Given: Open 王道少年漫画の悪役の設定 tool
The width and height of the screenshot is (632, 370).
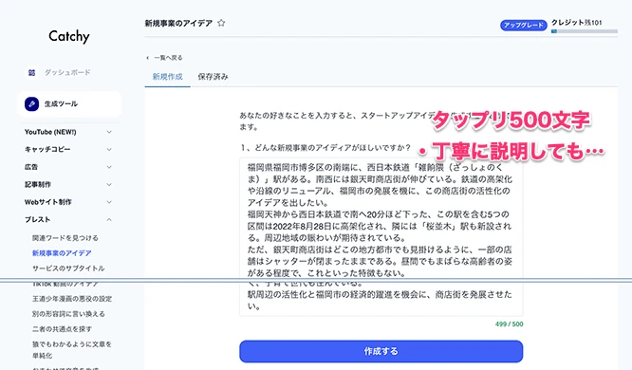Looking at the screenshot, I should tap(72, 299).
